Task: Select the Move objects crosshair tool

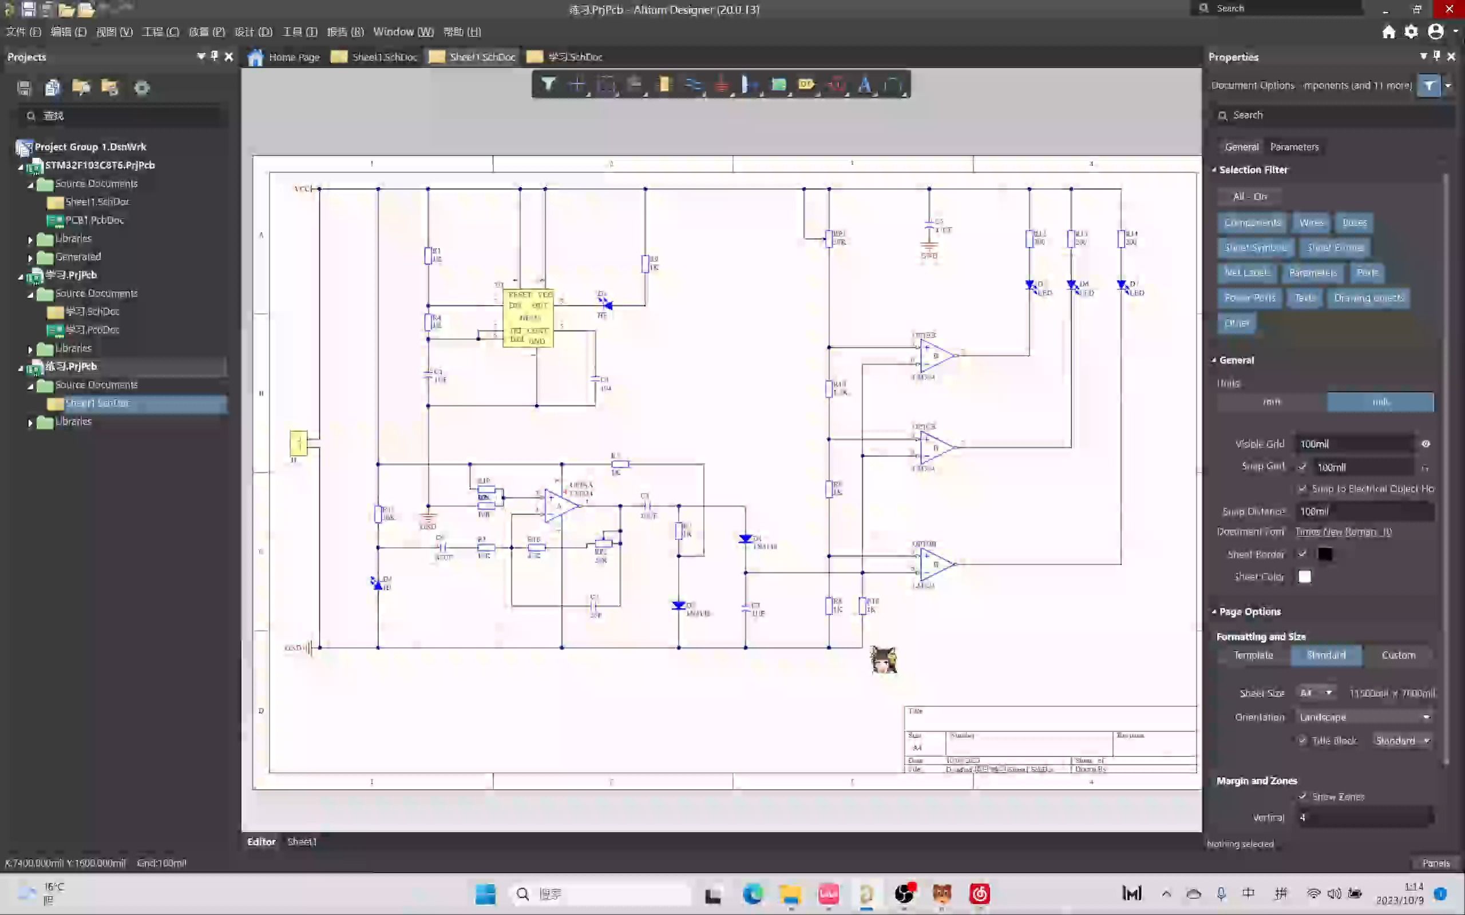Action: pyautogui.click(x=577, y=85)
